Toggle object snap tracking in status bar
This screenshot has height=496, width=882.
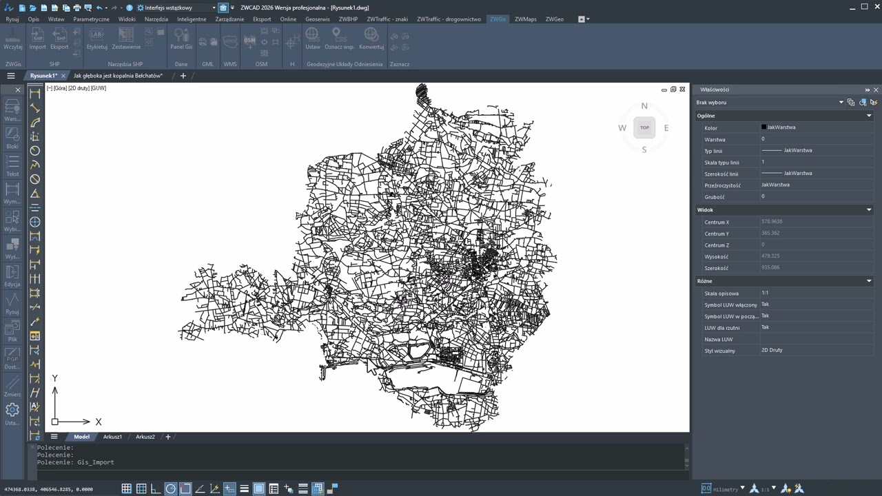200,488
